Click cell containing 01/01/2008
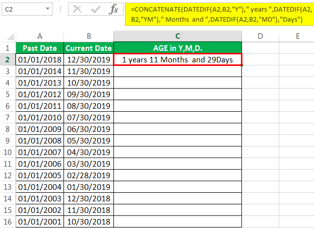314x228 pixels. (40, 140)
